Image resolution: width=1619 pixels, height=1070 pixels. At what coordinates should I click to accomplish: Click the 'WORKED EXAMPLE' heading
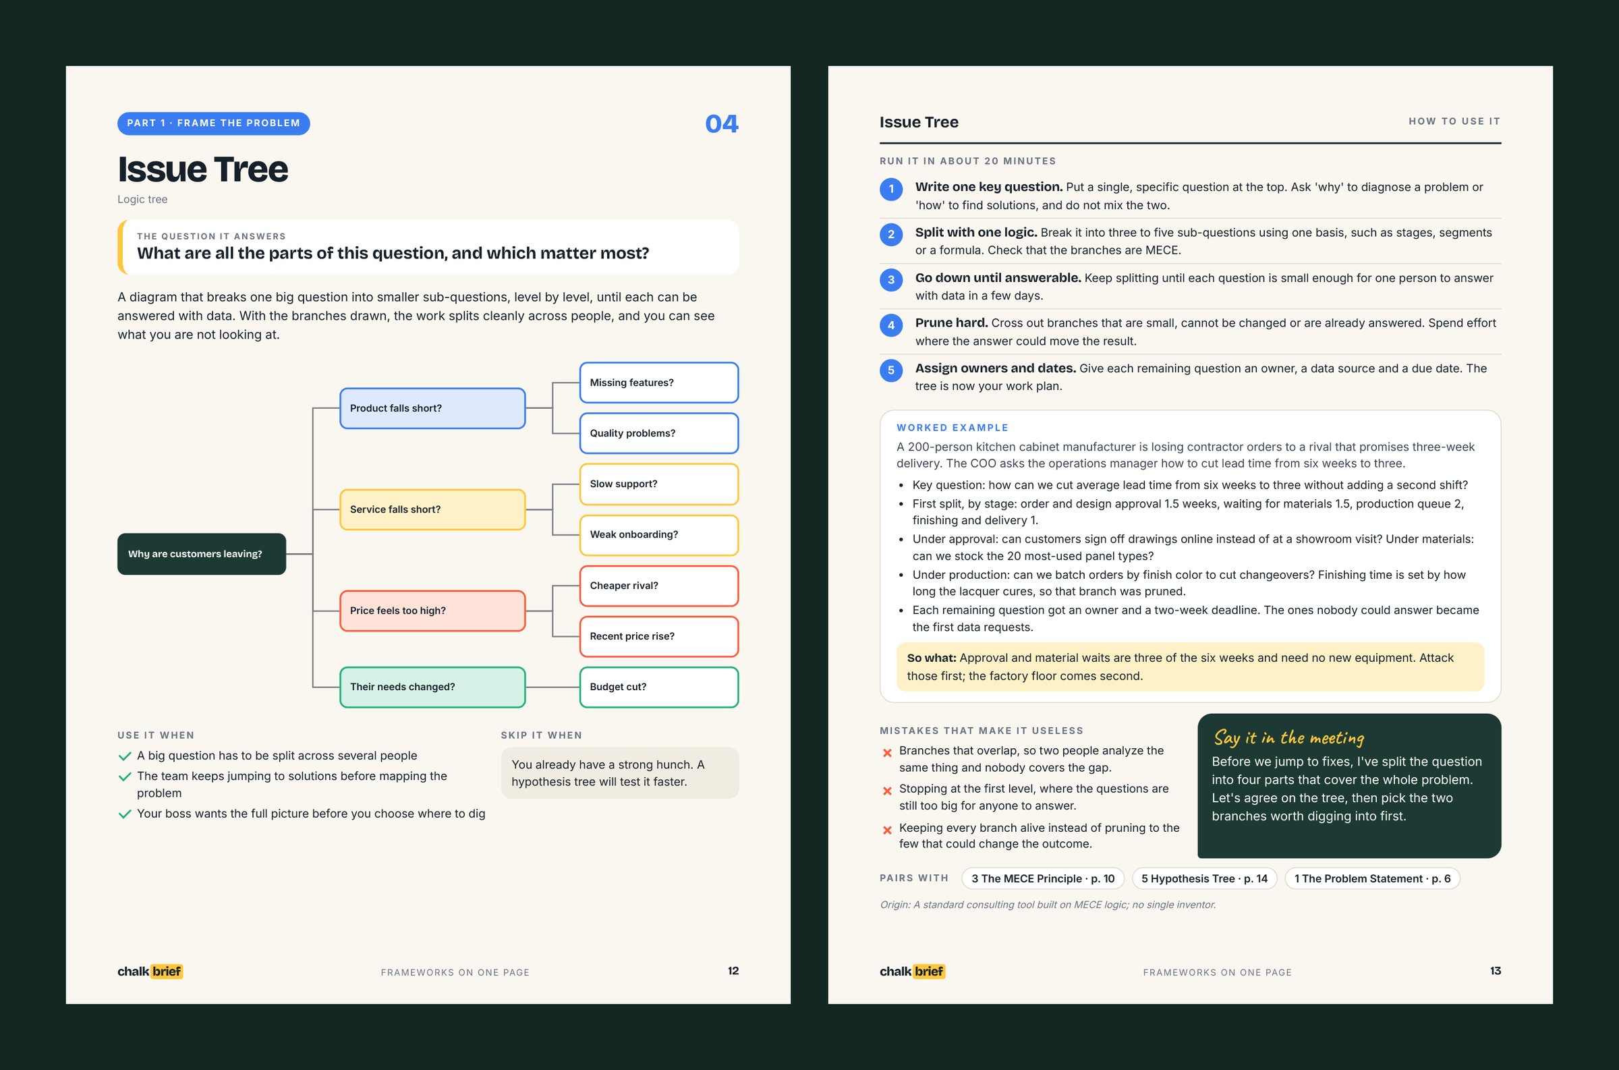[953, 428]
